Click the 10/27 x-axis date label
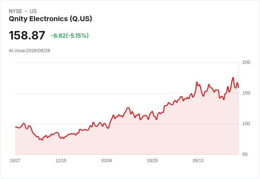The height and width of the screenshot is (179, 260). point(15,161)
